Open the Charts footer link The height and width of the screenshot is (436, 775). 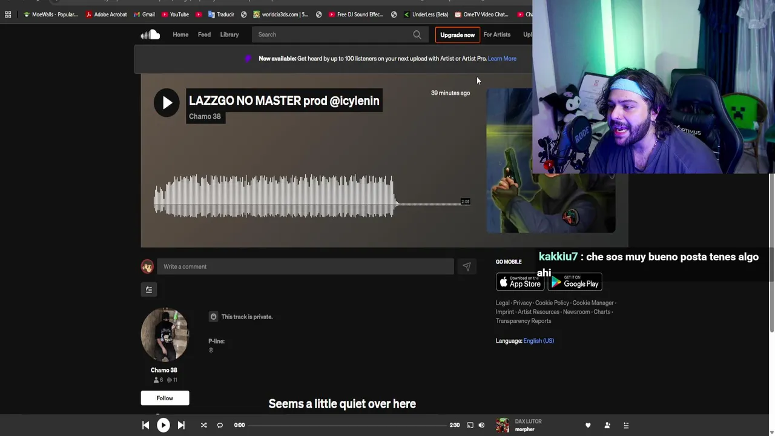point(602,312)
